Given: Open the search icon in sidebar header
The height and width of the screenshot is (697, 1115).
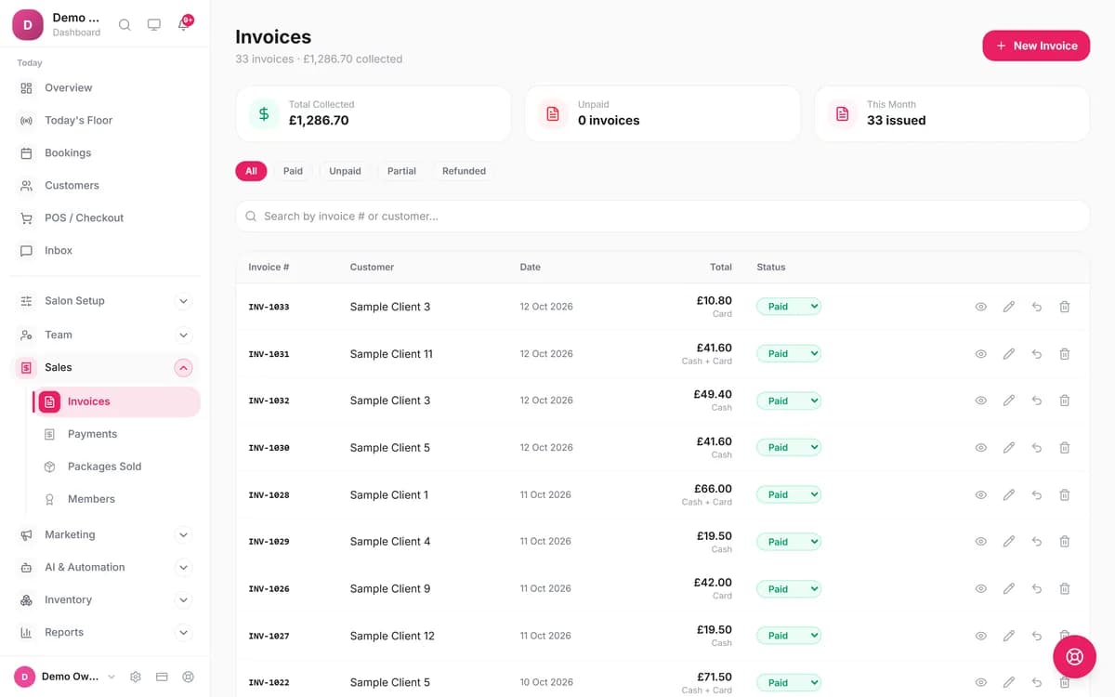Looking at the screenshot, I should pyautogui.click(x=125, y=25).
